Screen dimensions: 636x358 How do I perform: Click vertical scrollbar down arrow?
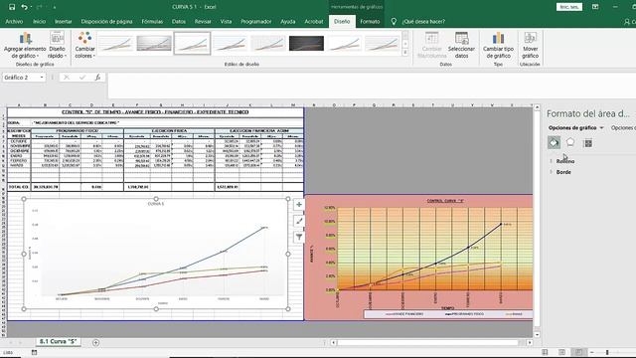[x=537, y=334]
